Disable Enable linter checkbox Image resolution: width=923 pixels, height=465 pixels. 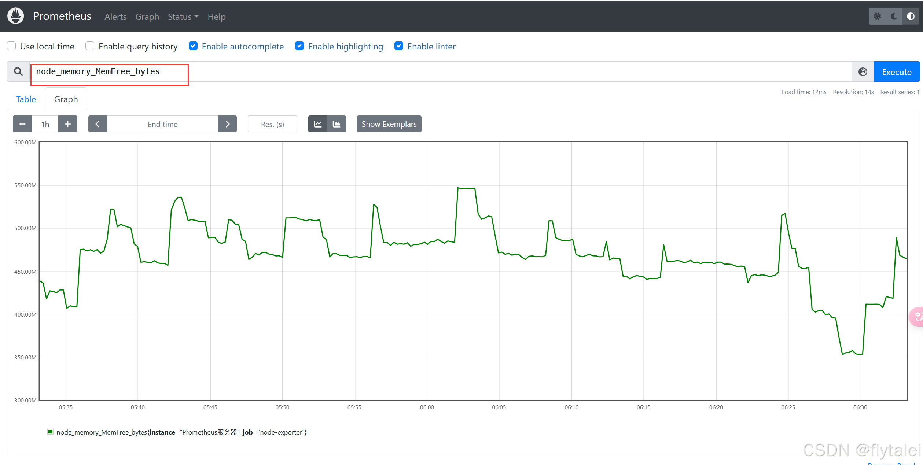pos(399,46)
